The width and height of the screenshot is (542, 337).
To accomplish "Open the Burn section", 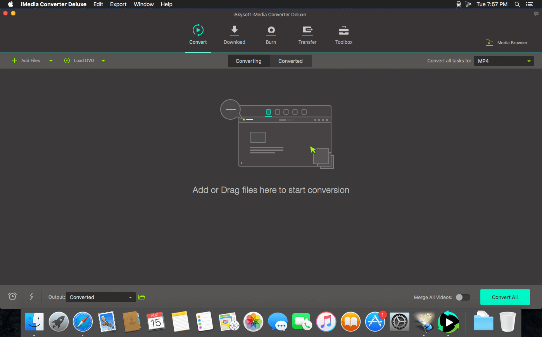I will (271, 35).
